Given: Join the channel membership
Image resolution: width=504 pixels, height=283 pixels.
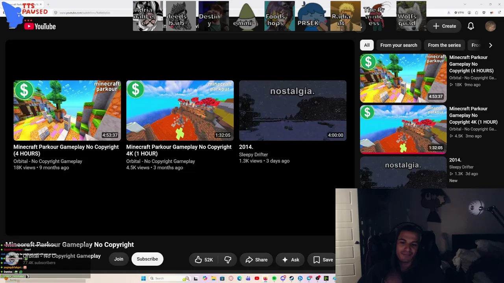Looking at the screenshot, I should pos(119,259).
